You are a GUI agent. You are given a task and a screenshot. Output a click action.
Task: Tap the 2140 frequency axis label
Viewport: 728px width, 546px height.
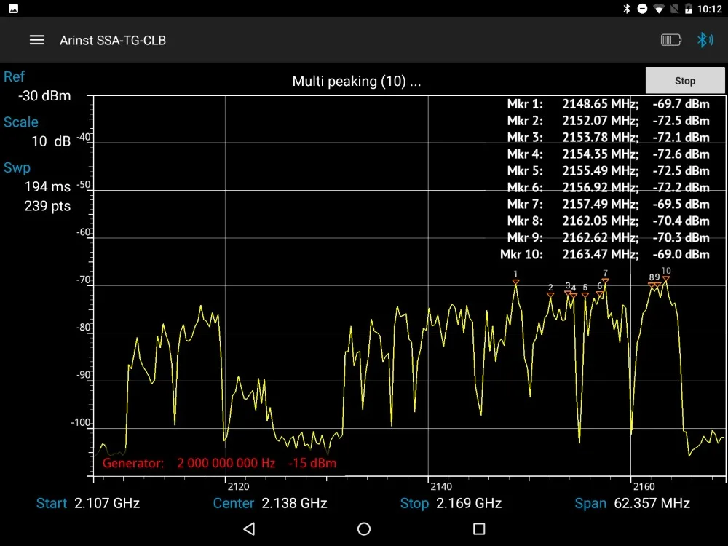pyautogui.click(x=441, y=486)
